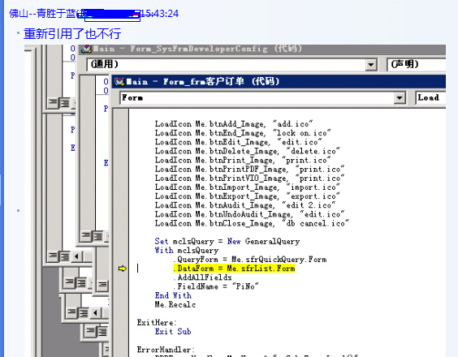Click the Form_frm客户订单 code window title icon

[119, 81]
